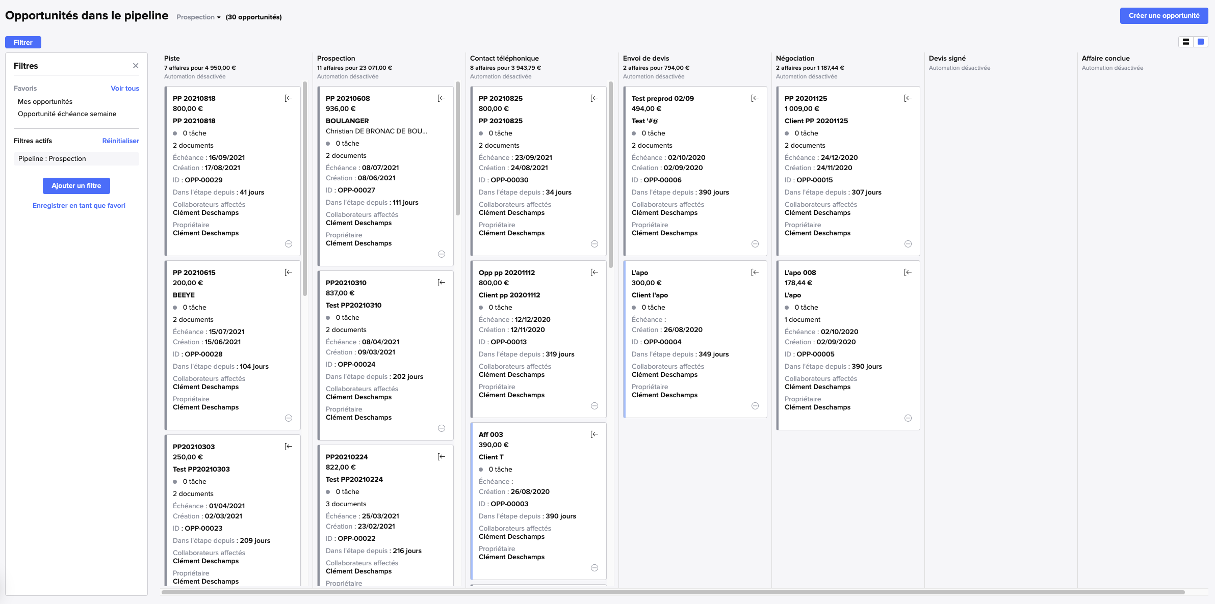The image size is (1215, 604).
Task: Click the Devis signé column header
Action: click(947, 58)
